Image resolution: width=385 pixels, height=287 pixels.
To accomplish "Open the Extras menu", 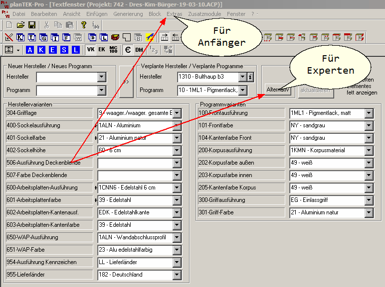I will click(174, 14).
